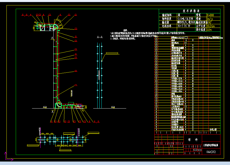The width and height of the screenshot is (230, 165).
Task: Click the yellow callout box beside A-A view
Action: 112,53
